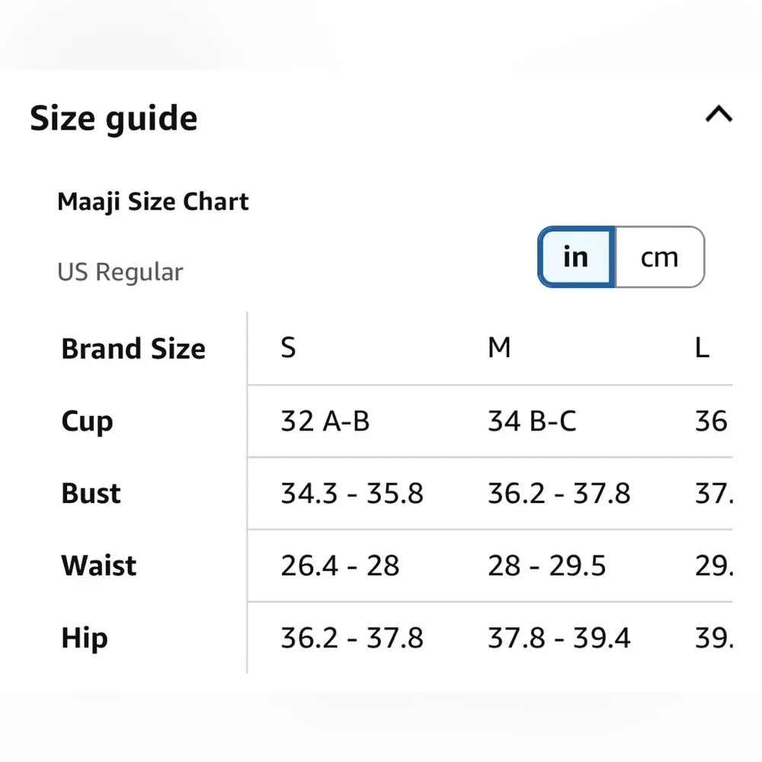Click the Bust row label
Screen dimensions: 762x762
click(x=91, y=494)
